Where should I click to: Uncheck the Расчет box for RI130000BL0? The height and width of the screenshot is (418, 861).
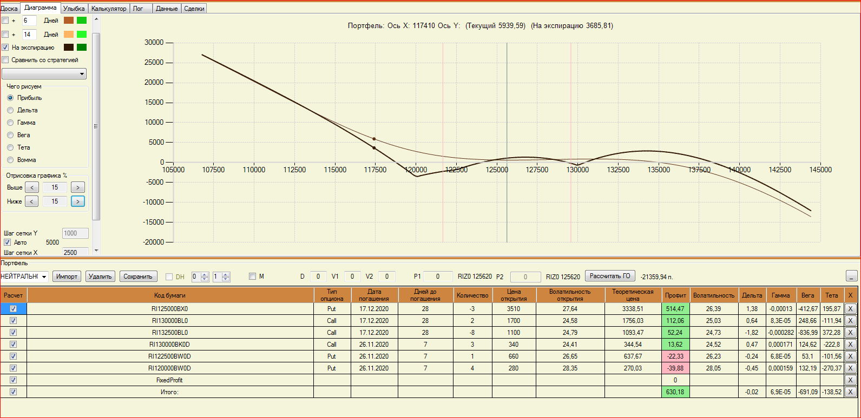(14, 321)
